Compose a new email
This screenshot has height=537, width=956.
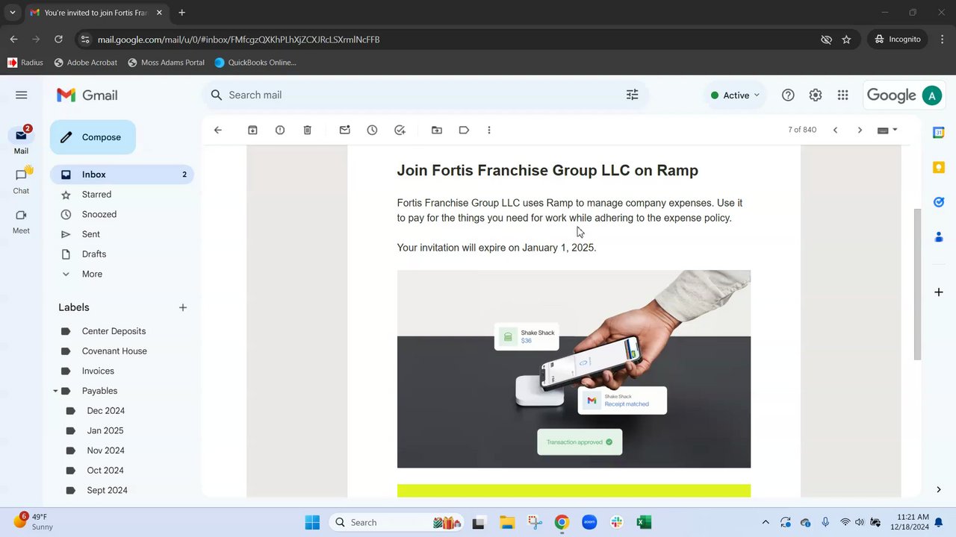coord(93,137)
